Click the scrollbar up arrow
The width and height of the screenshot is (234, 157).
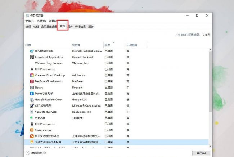tap(210, 50)
